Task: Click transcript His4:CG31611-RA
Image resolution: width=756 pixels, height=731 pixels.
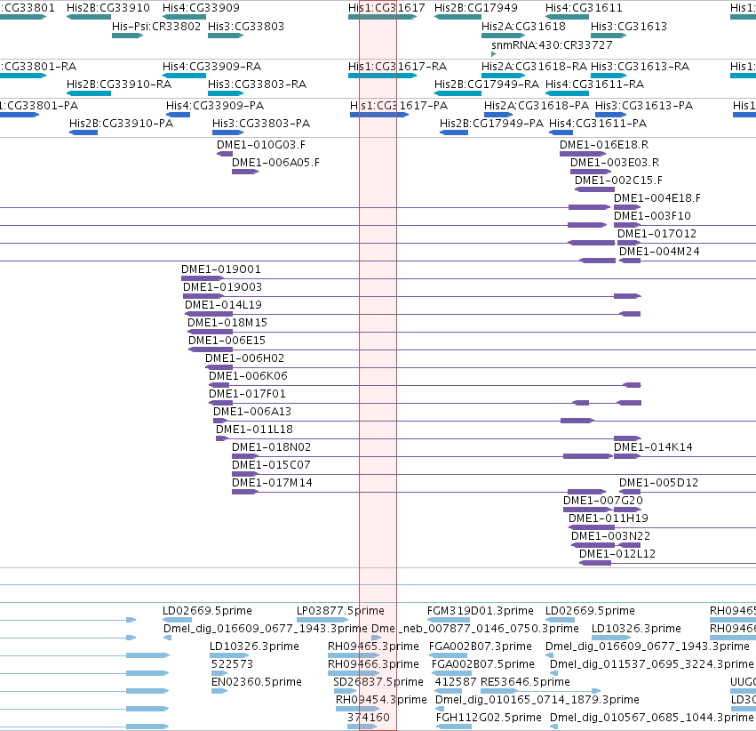Action: coord(567,93)
